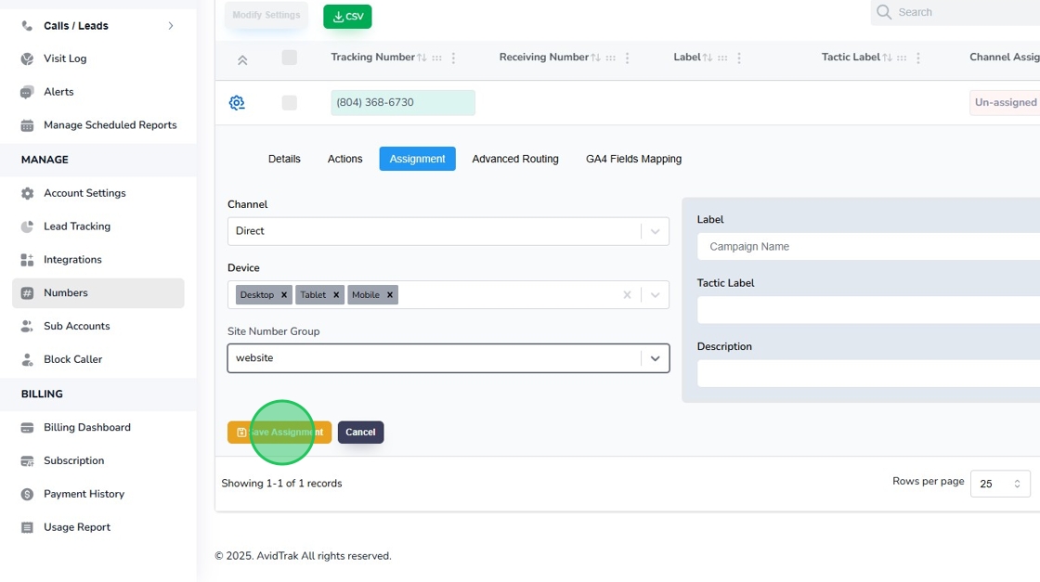
Task: Click the Numbers hash icon
Action: click(27, 293)
